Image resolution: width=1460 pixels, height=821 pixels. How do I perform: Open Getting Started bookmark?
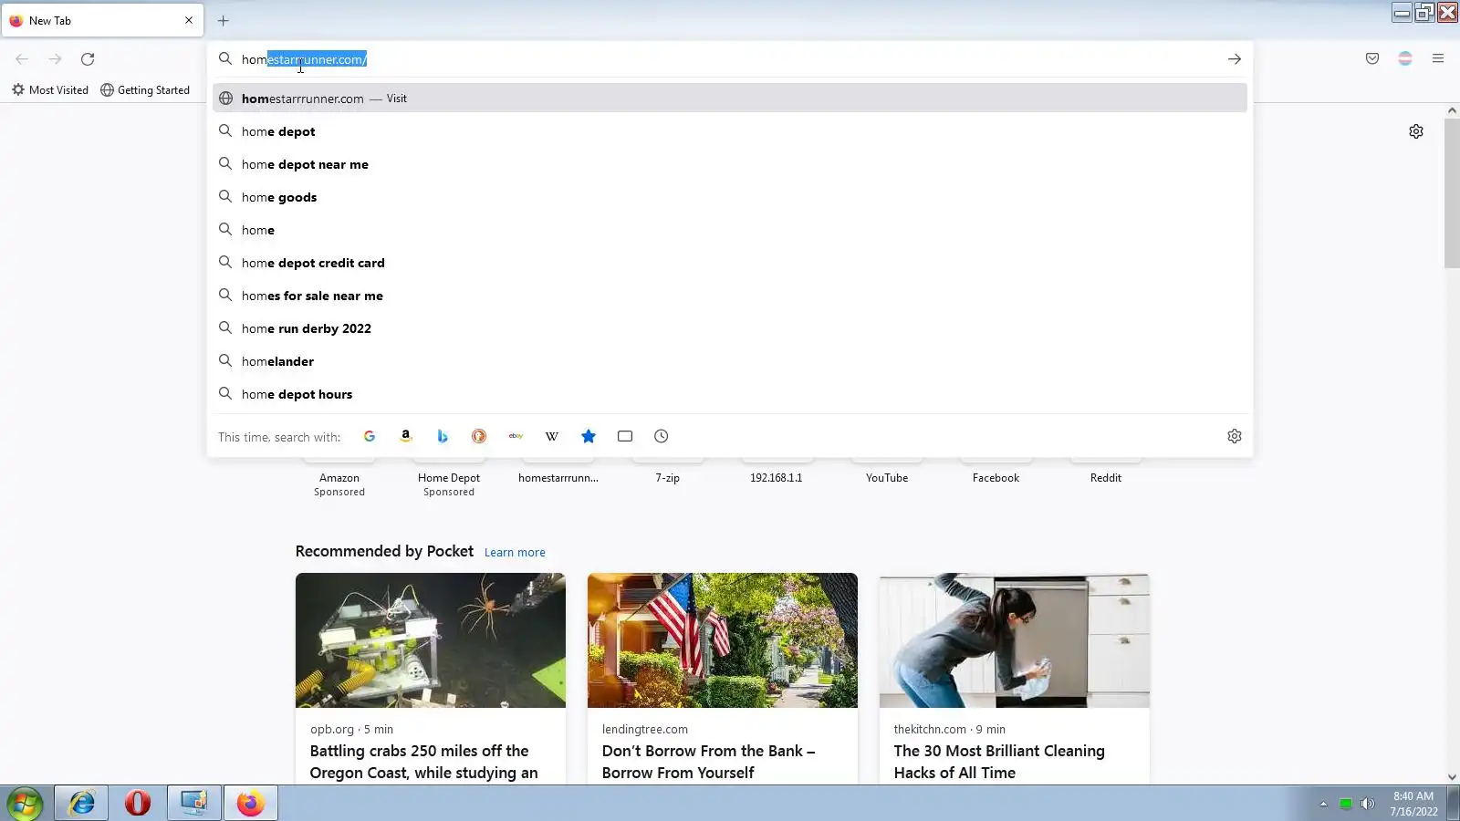(145, 90)
